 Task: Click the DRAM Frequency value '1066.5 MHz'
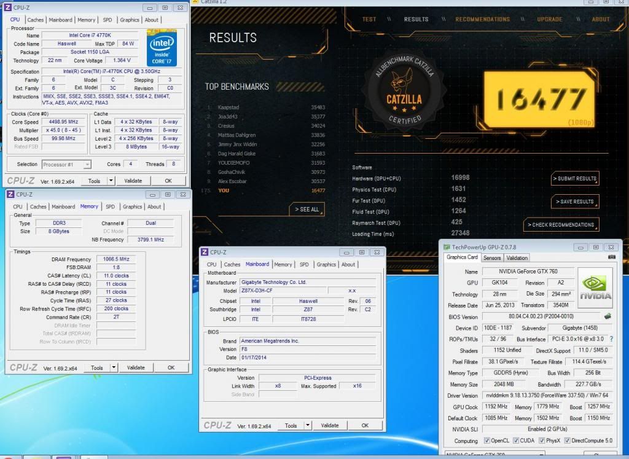point(116,259)
